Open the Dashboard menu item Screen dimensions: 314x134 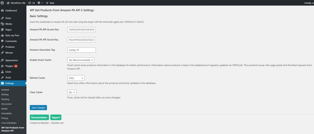(x=13, y=11)
